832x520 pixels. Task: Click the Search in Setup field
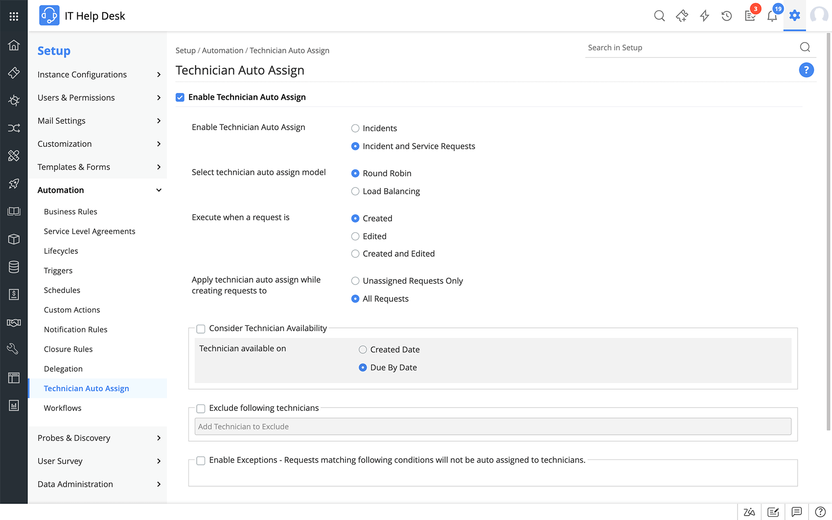tap(690, 47)
